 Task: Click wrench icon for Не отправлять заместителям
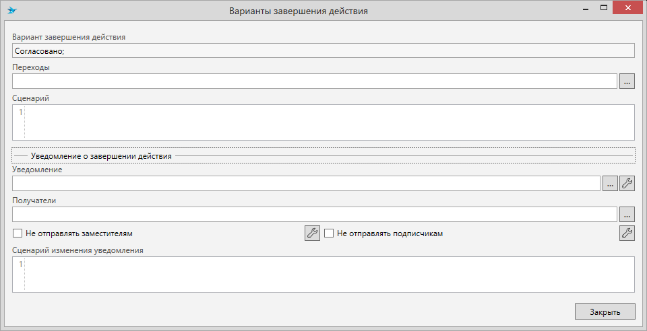tap(312, 233)
